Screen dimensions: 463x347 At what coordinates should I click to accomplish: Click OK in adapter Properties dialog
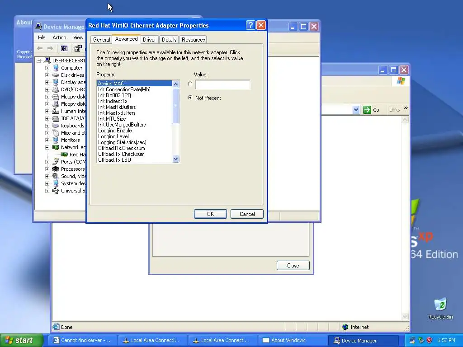click(x=210, y=214)
